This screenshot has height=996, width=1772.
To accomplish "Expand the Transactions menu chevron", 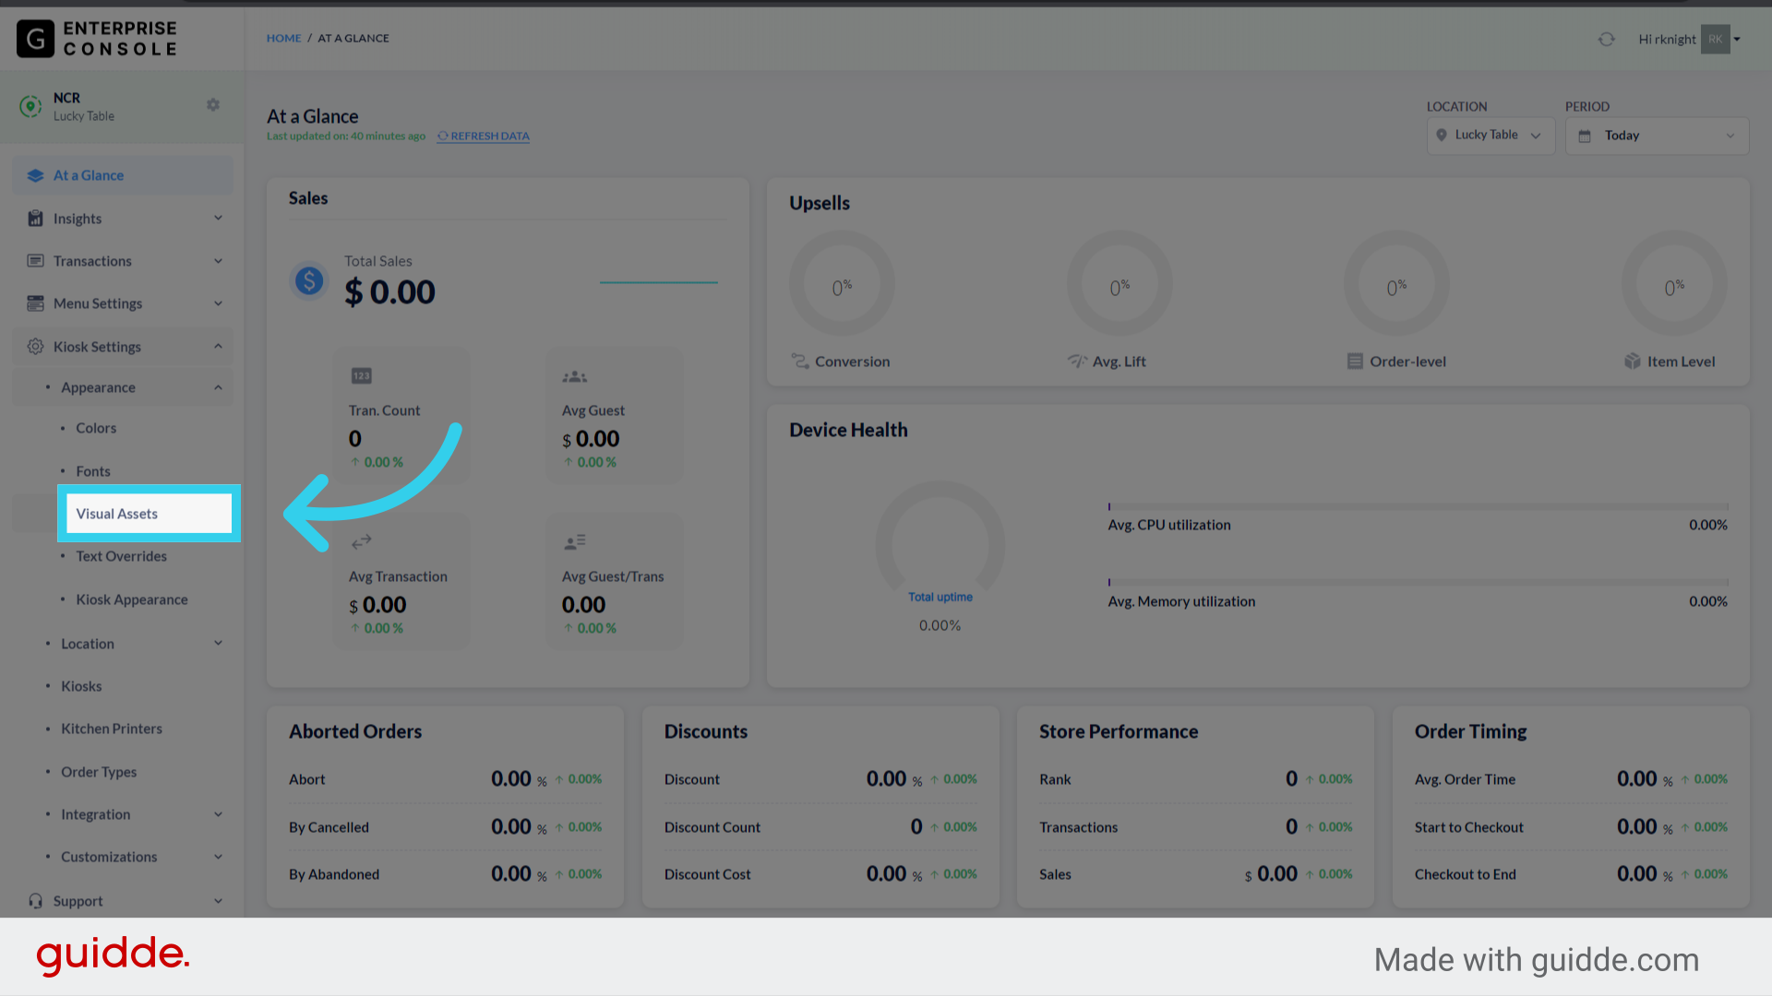I will [219, 261].
